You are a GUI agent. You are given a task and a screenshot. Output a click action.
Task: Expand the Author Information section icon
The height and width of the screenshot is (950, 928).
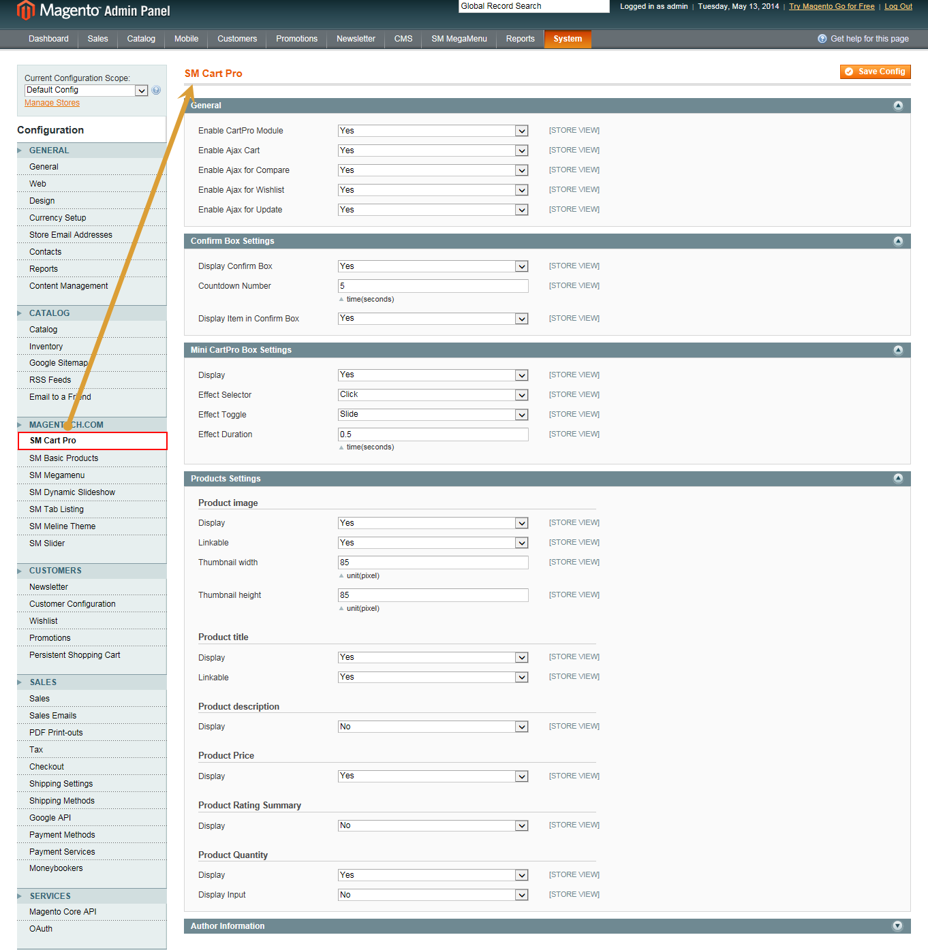(897, 926)
